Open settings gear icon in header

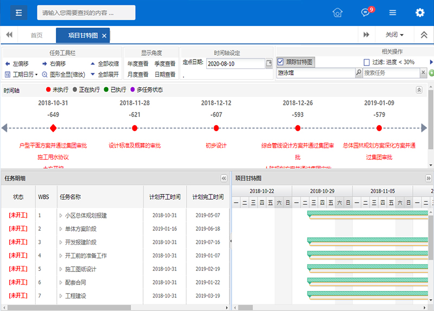[420, 13]
